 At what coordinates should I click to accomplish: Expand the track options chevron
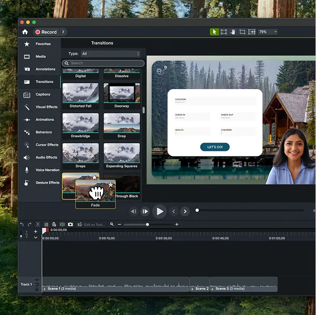pos(36,237)
